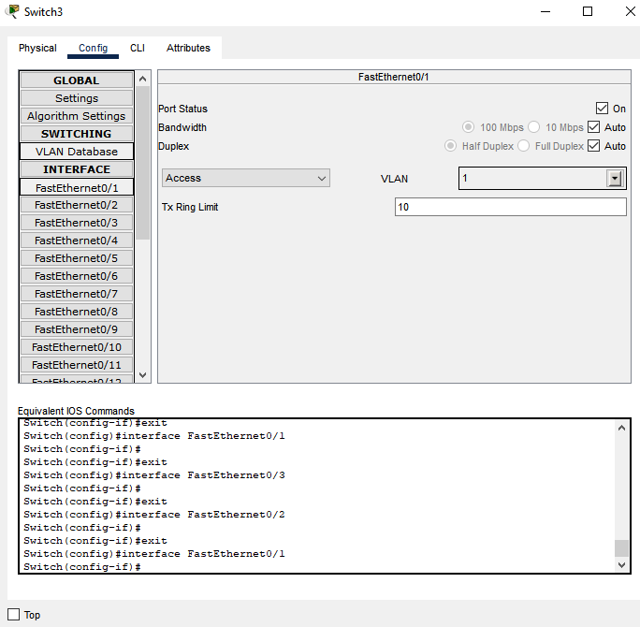Click the GLOBAL section header
This screenshot has width=640, height=627.
coord(77,80)
